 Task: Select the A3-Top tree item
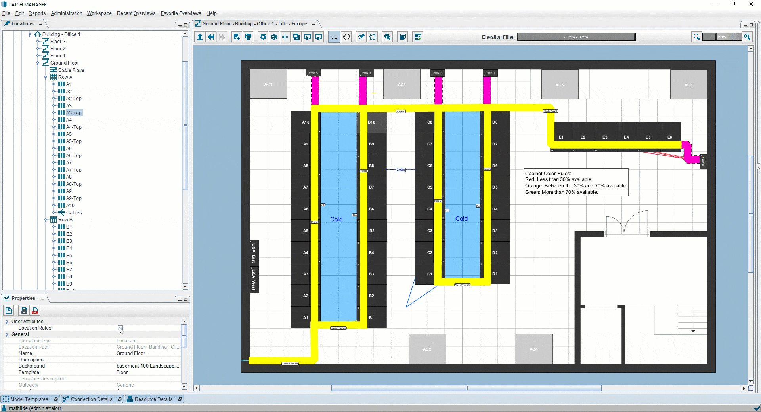pyautogui.click(x=74, y=113)
